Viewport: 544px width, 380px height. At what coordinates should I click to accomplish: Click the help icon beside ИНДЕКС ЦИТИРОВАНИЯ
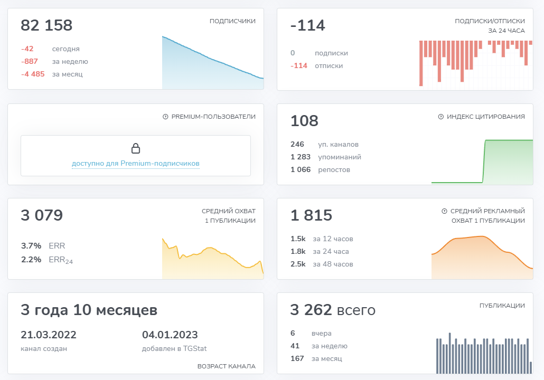pyautogui.click(x=440, y=117)
